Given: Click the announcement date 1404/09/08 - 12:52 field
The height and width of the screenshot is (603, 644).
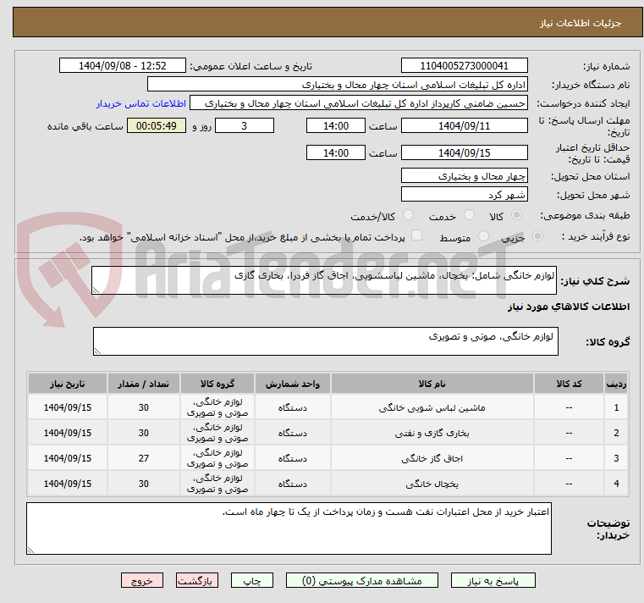Looking at the screenshot, I should [123, 66].
